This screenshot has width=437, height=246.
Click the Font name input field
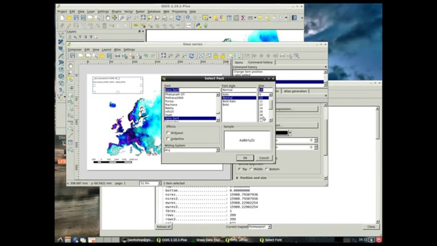pos(192,90)
